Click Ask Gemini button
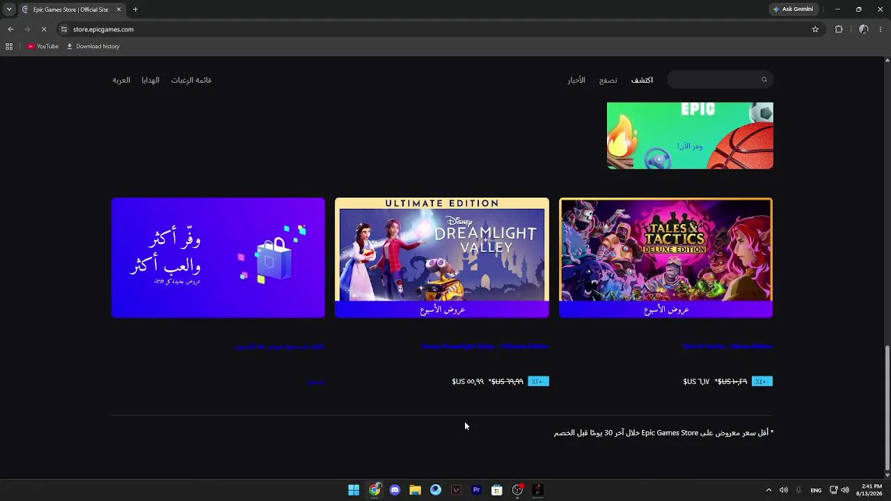Viewport: 891px width, 501px height. pyautogui.click(x=793, y=10)
